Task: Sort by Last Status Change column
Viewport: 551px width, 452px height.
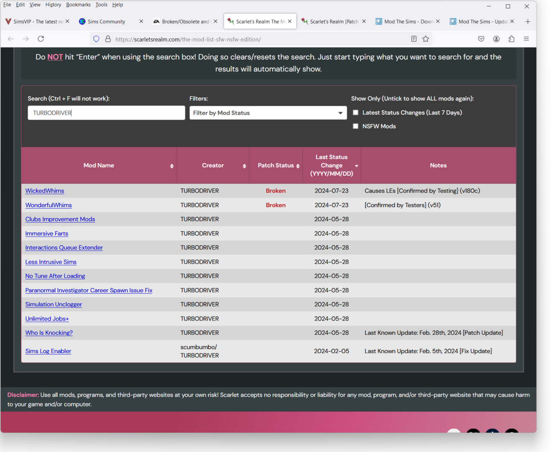Action: click(x=331, y=165)
